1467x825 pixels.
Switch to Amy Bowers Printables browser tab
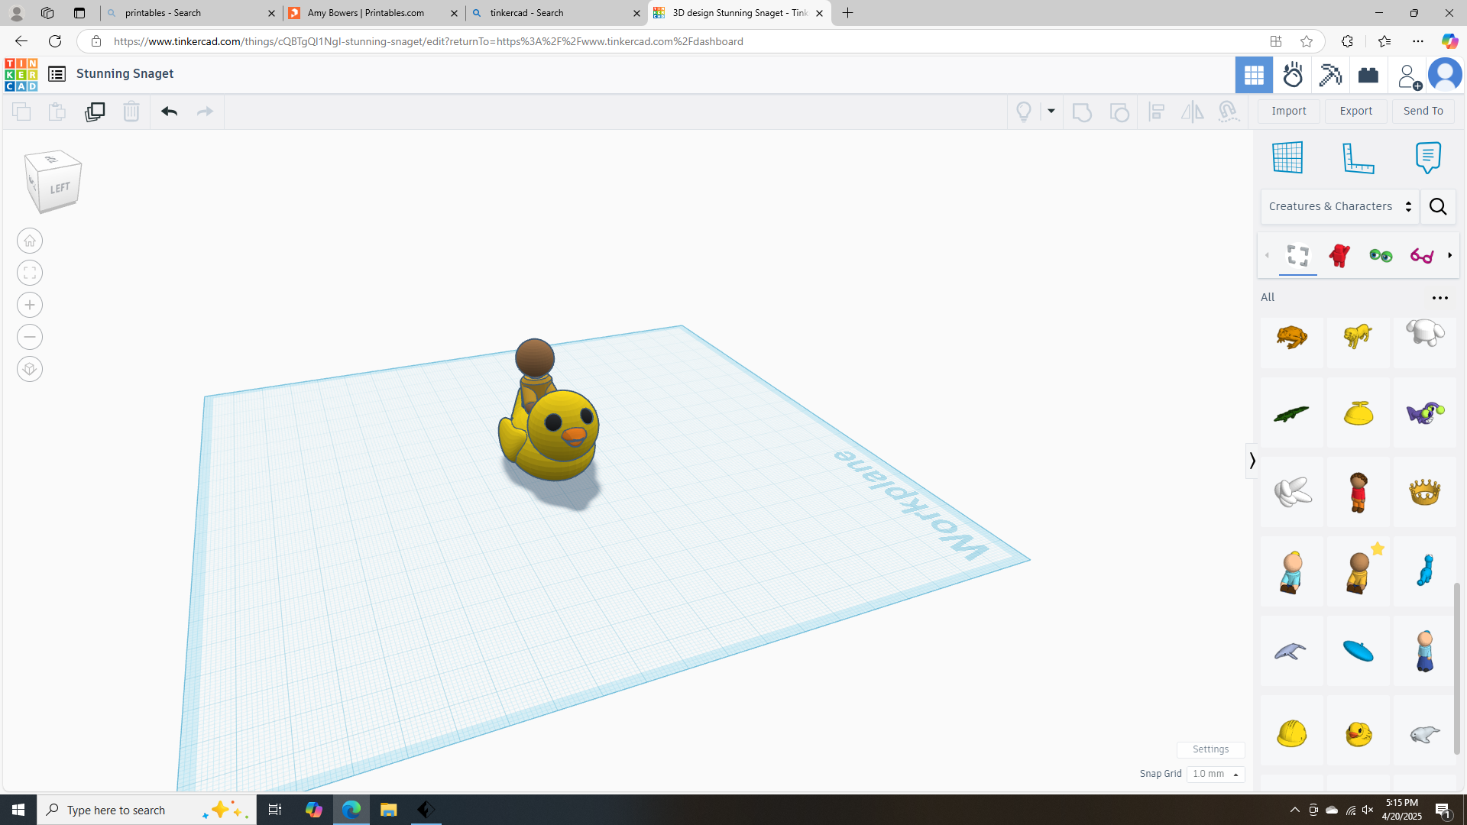point(374,13)
